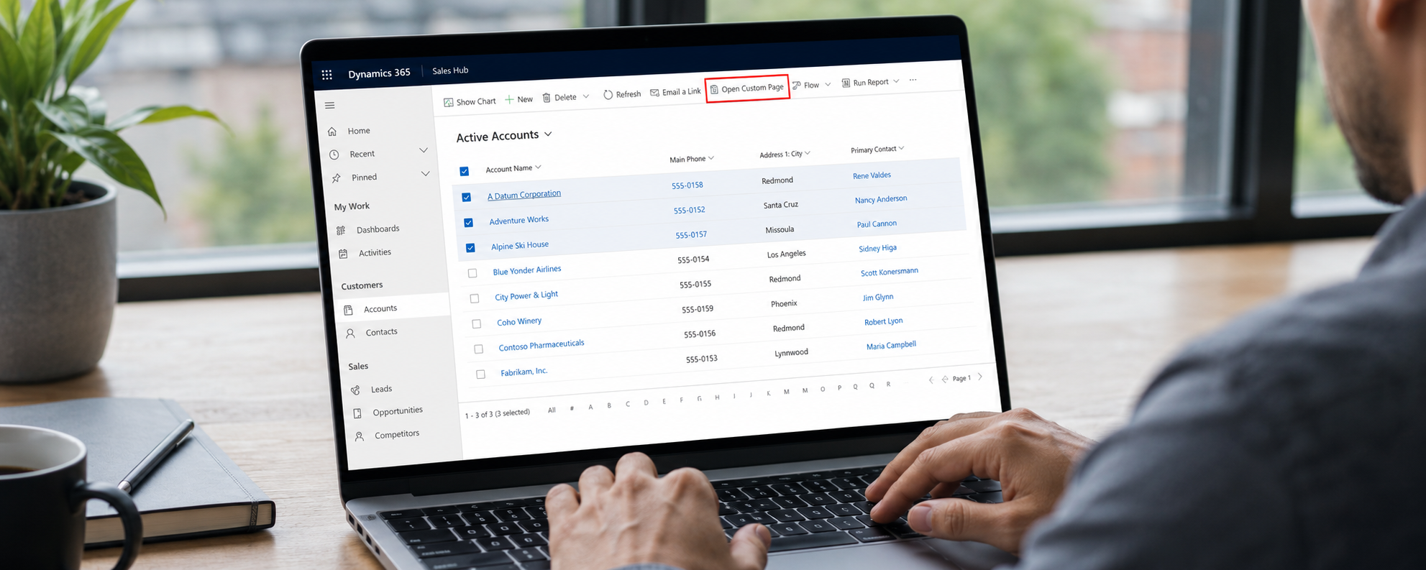Go to the previous page arrow
This screenshot has width=1426, height=570.
[945, 379]
